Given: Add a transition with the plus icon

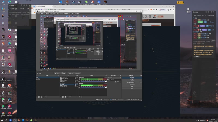Looking at the screenshot, I should coord(116,82).
